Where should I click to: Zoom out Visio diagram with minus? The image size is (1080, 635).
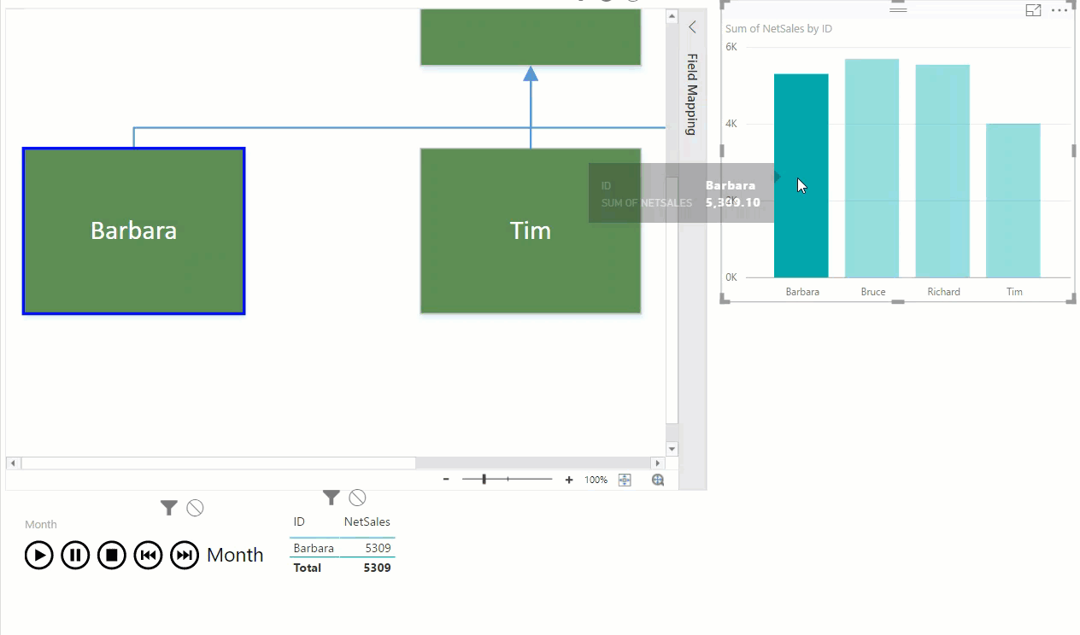tap(446, 480)
